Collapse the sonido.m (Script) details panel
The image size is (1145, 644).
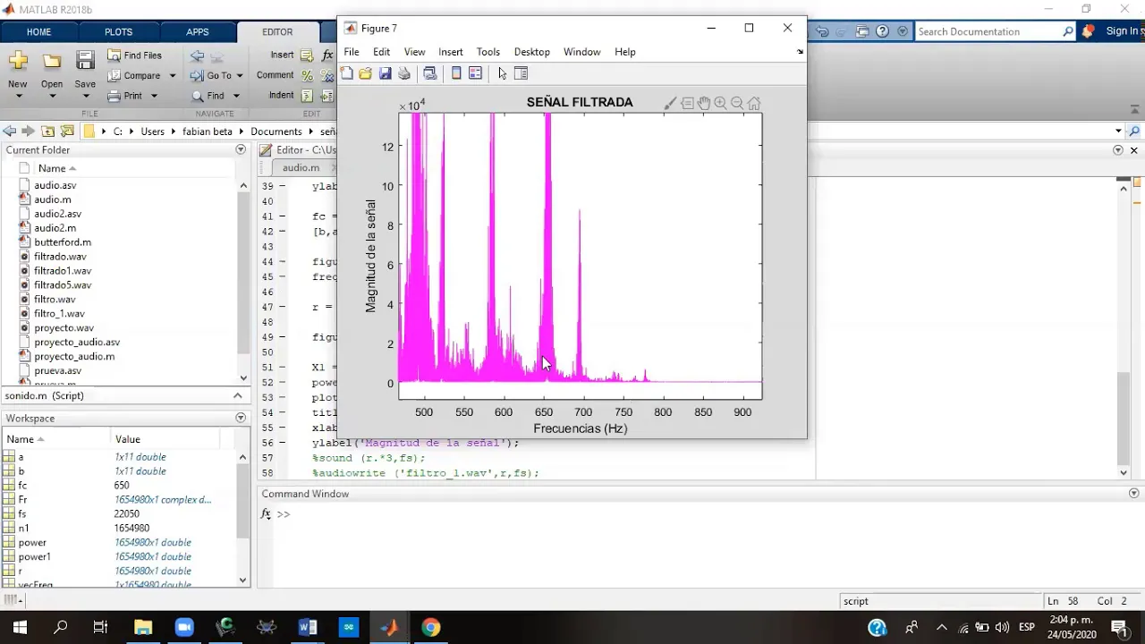pos(238,395)
